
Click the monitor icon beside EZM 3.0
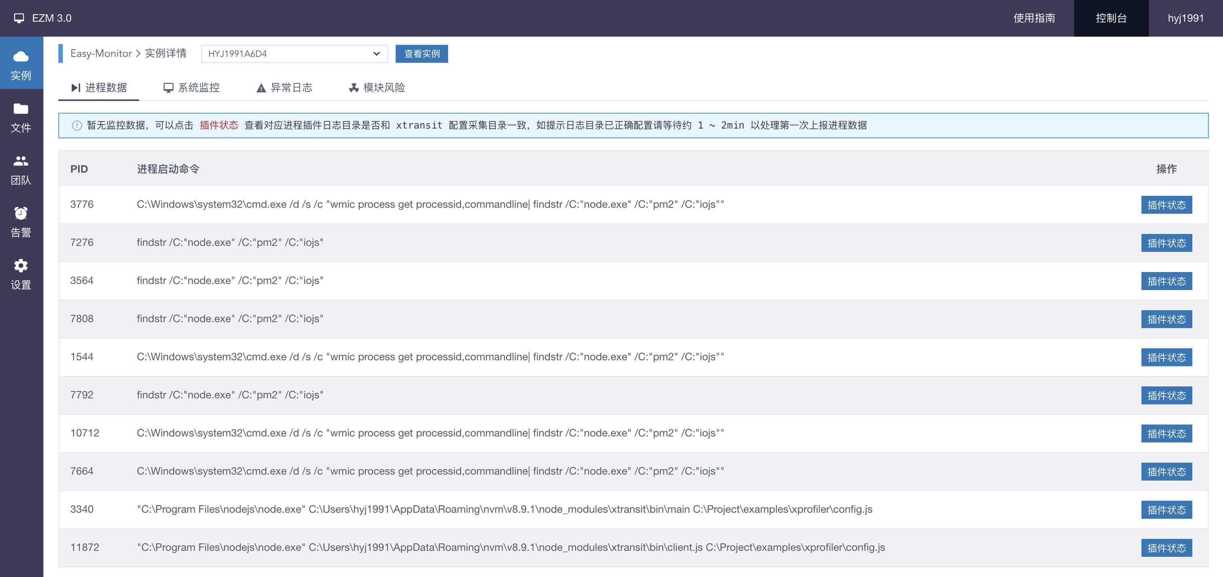tap(19, 18)
